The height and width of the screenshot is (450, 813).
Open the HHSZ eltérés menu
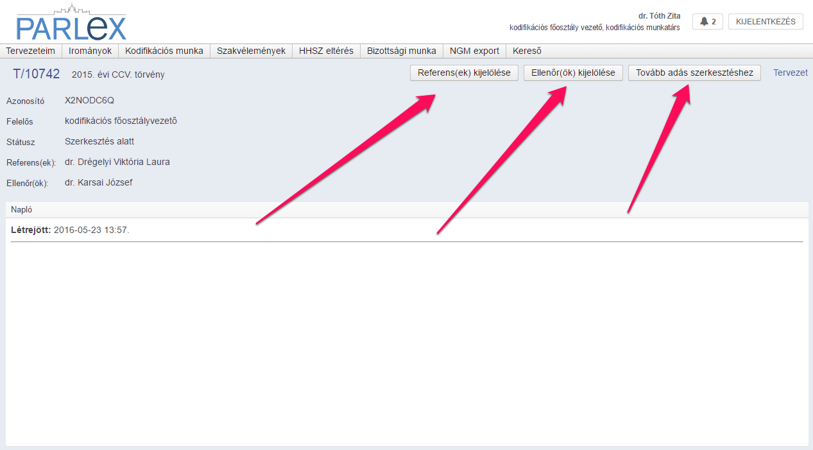(x=326, y=51)
